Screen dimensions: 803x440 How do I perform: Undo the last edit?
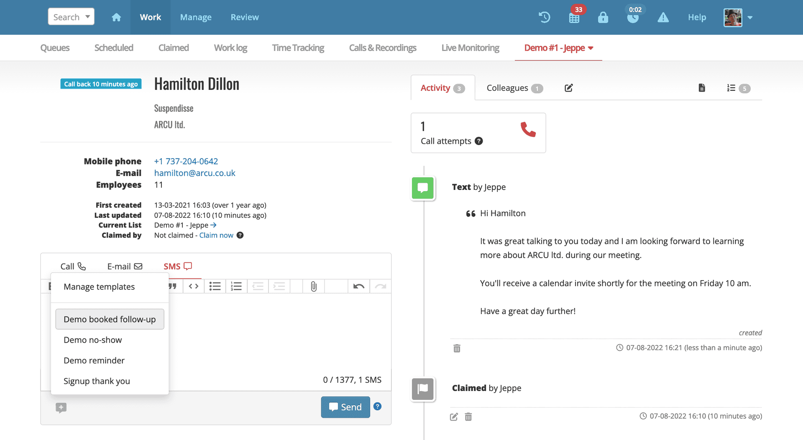pyautogui.click(x=359, y=286)
